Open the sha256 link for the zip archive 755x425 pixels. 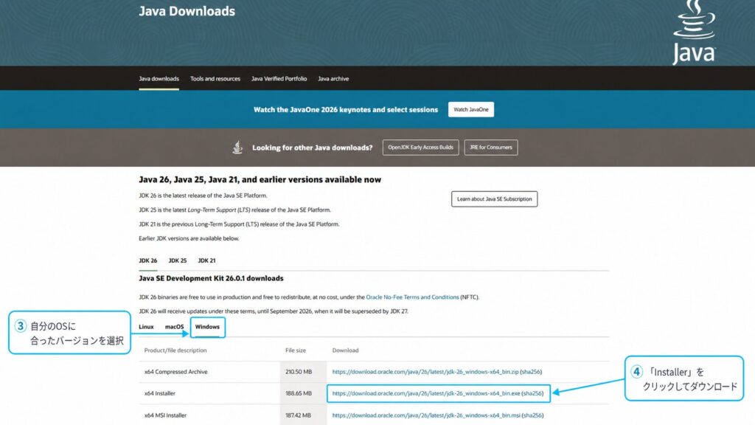(x=531, y=372)
